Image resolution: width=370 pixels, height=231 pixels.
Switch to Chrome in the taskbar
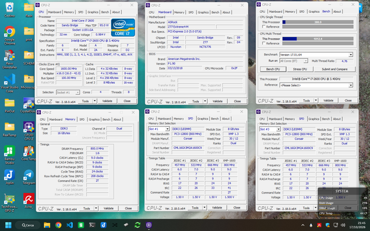click(x=58, y=225)
